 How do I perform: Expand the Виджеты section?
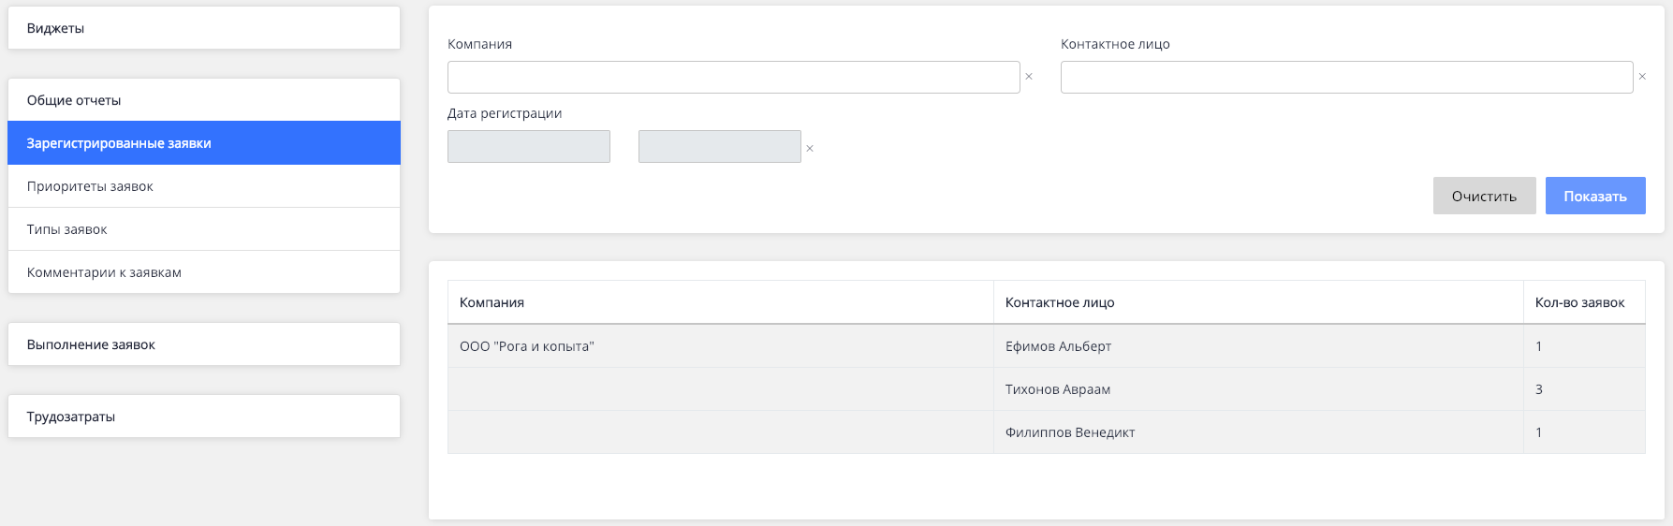pos(203,28)
